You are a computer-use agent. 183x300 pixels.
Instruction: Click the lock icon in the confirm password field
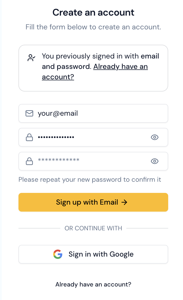[x=29, y=161]
